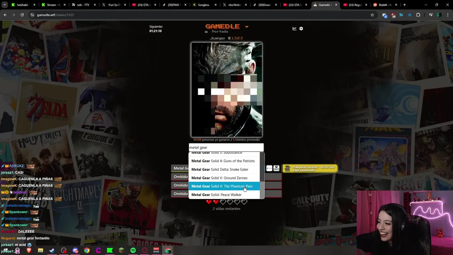This screenshot has height=255, width=453.
Task: Switch to the kek - 7TV tab
Action: [84, 5]
